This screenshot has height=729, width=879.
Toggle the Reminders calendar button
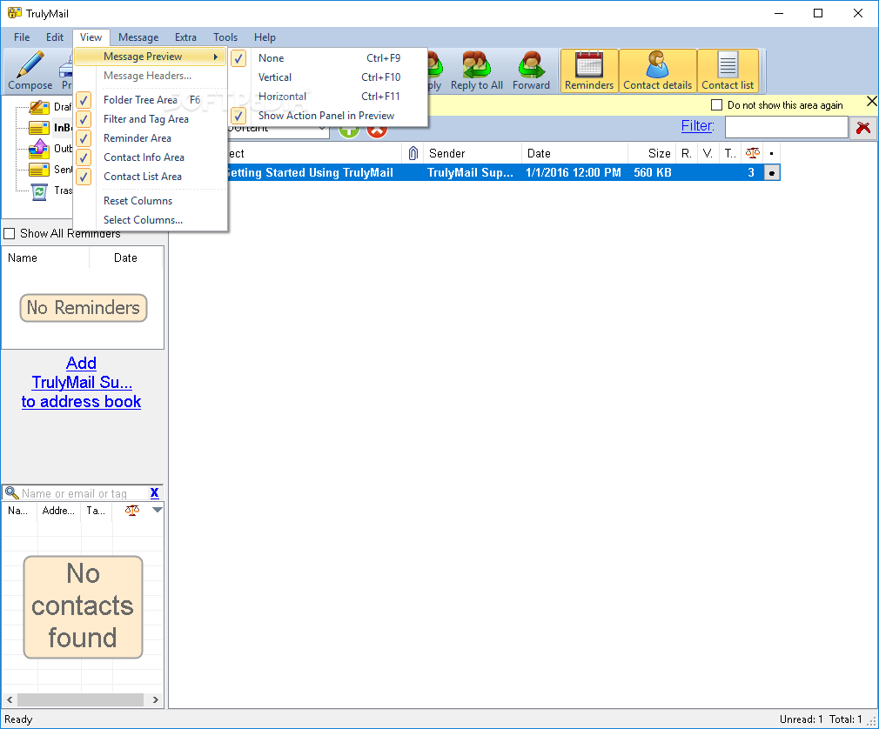(589, 70)
